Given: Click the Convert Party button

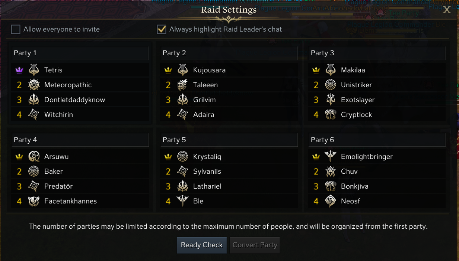Looking at the screenshot, I should (255, 245).
